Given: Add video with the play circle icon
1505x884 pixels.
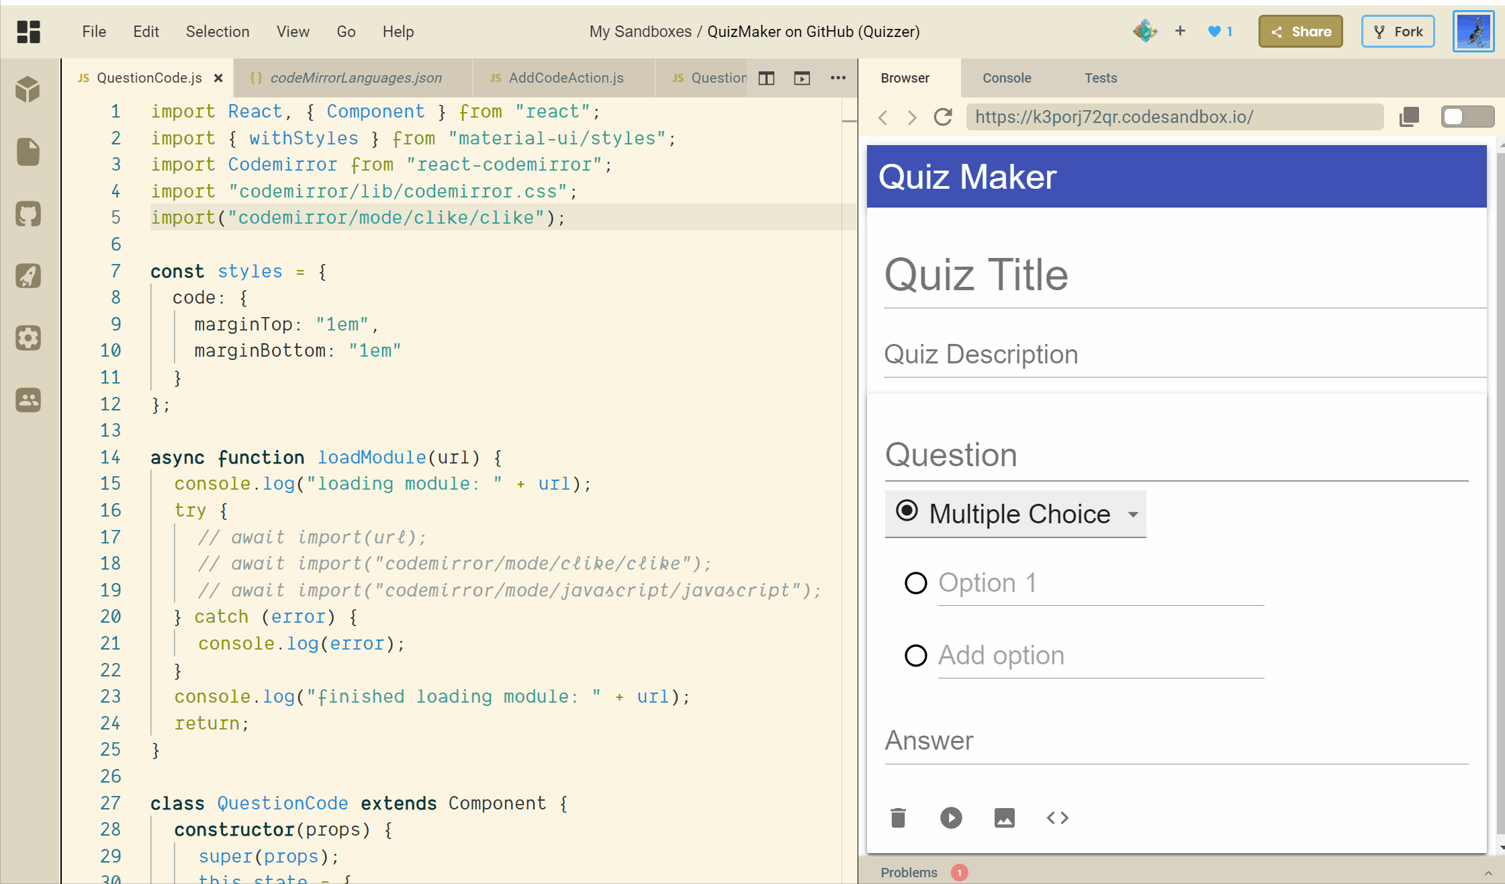Looking at the screenshot, I should pos(951,817).
